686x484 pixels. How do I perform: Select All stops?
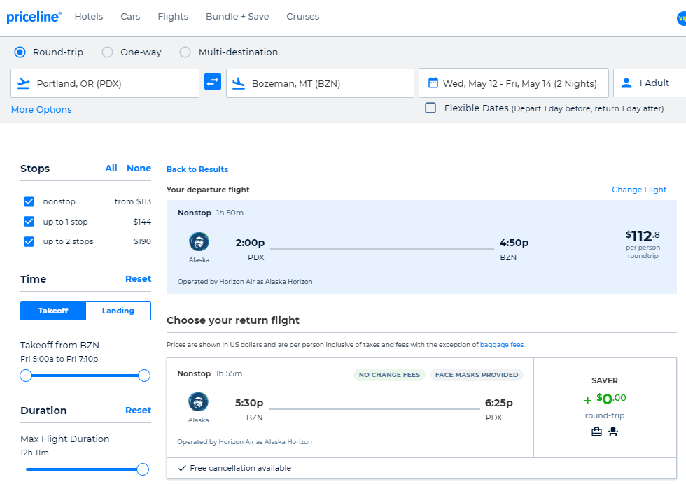(111, 169)
